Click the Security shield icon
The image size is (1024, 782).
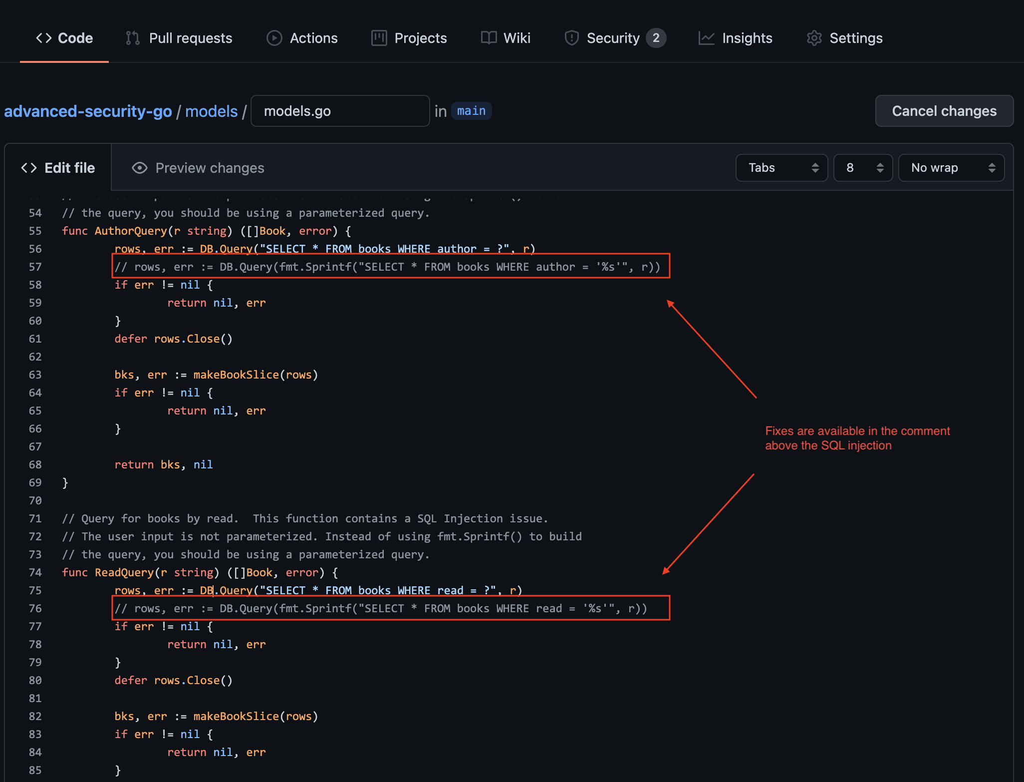[x=571, y=38]
